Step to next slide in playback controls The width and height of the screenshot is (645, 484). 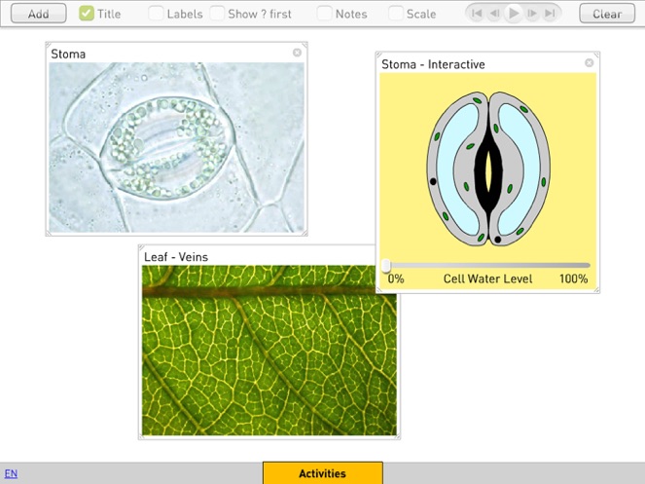(x=532, y=14)
